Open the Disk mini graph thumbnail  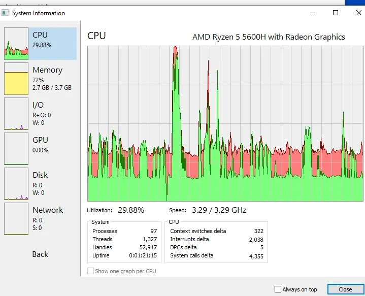click(16, 184)
